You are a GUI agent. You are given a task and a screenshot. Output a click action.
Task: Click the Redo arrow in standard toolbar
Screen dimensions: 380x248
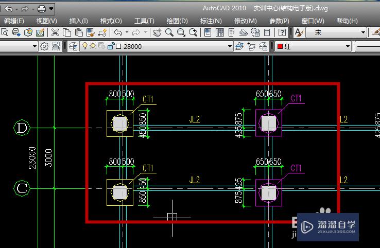point(136,32)
